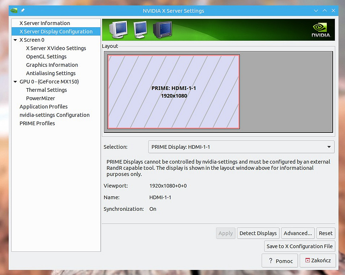Screen dimensions: 345x275
Task: Click the NVIDIA logo in banner
Action: (x=321, y=30)
